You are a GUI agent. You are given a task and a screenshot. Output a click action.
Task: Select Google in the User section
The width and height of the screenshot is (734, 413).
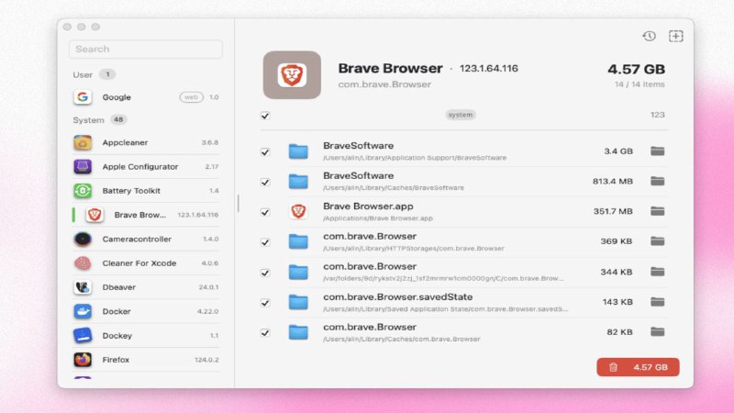click(x=146, y=97)
